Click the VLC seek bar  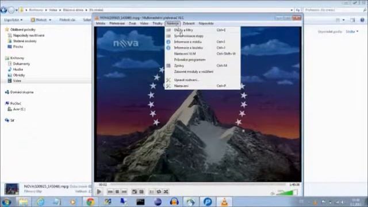198,185
